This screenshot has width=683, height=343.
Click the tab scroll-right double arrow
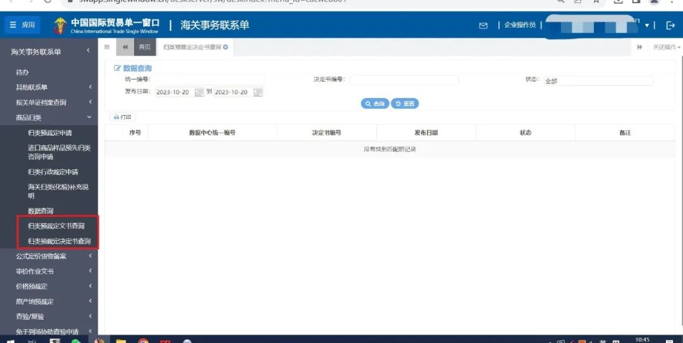point(639,47)
